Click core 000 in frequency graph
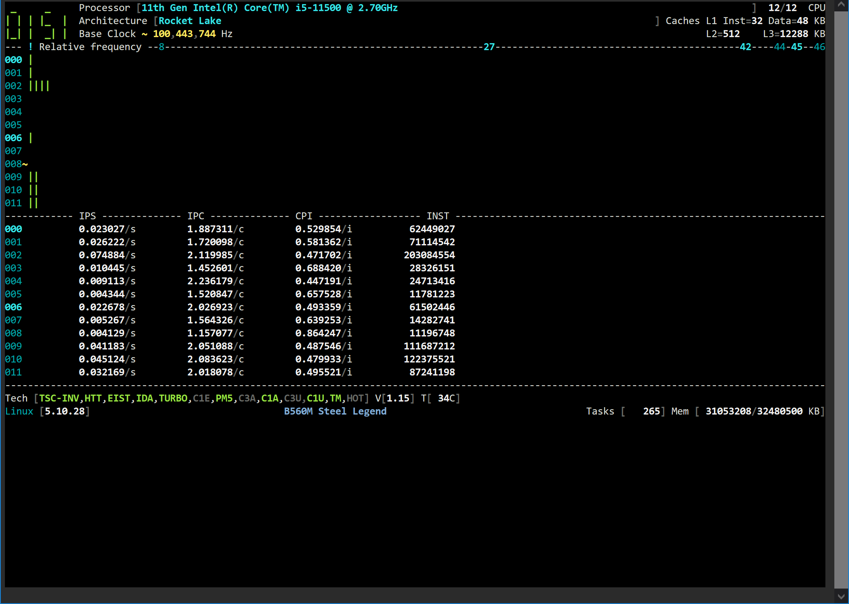This screenshot has height=604, width=849. pyautogui.click(x=13, y=60)
